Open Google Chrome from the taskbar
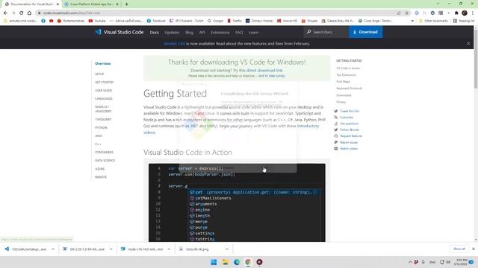The image size is (478, 268). click(248, 262)
